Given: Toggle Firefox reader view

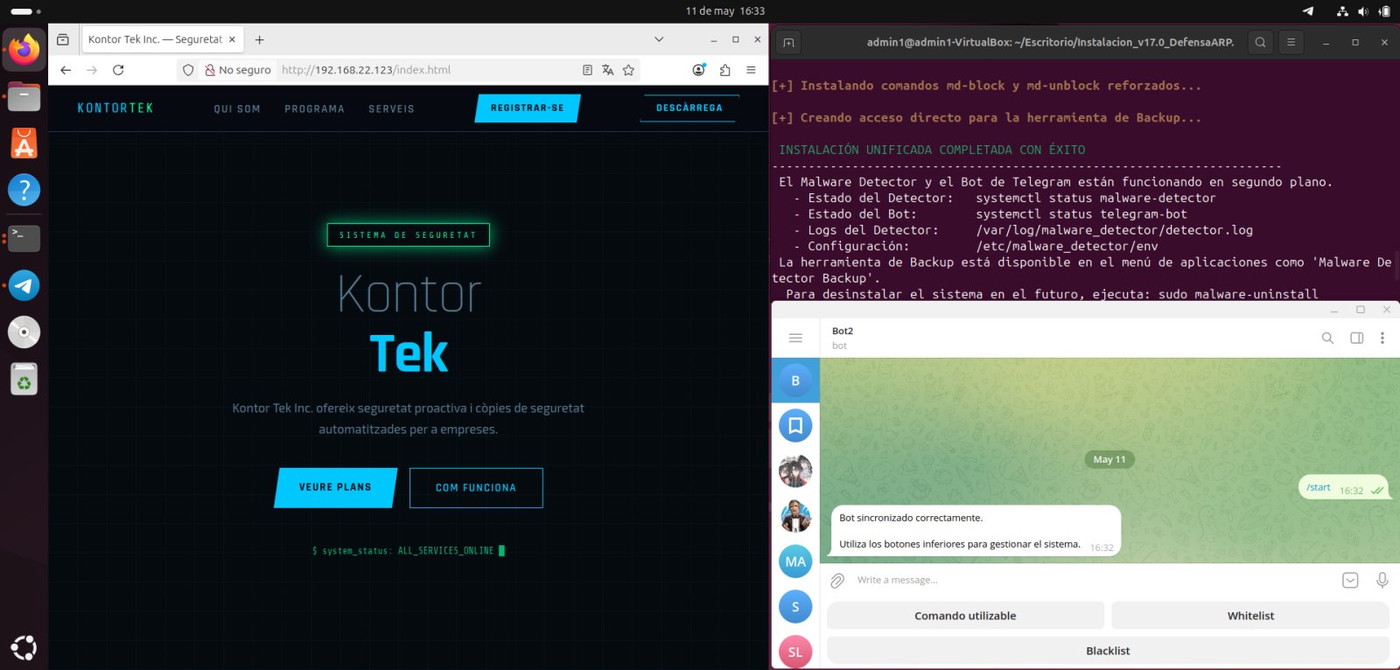Looking at the screenshot, I should pyautogui.click(x=587, y=70).
